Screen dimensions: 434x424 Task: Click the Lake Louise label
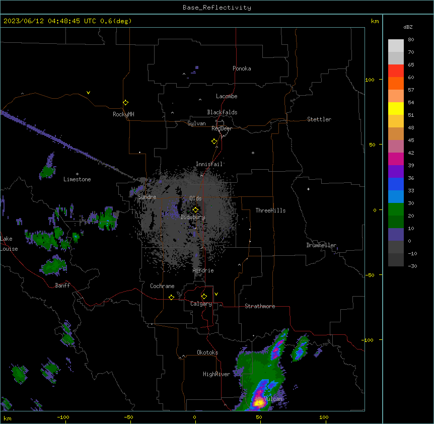click(9, 244)
